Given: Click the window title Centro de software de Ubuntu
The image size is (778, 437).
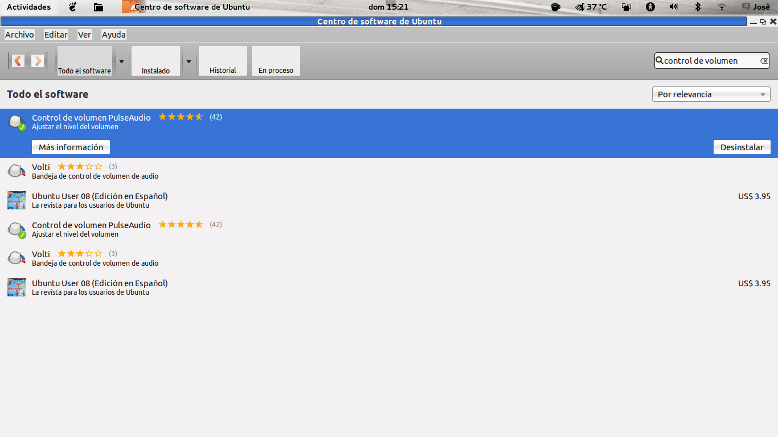Looking at the screenshot, I should 379,22.
